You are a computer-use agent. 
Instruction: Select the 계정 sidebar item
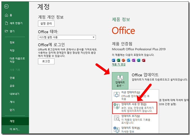pyautogui.click(x=15, y=121)
